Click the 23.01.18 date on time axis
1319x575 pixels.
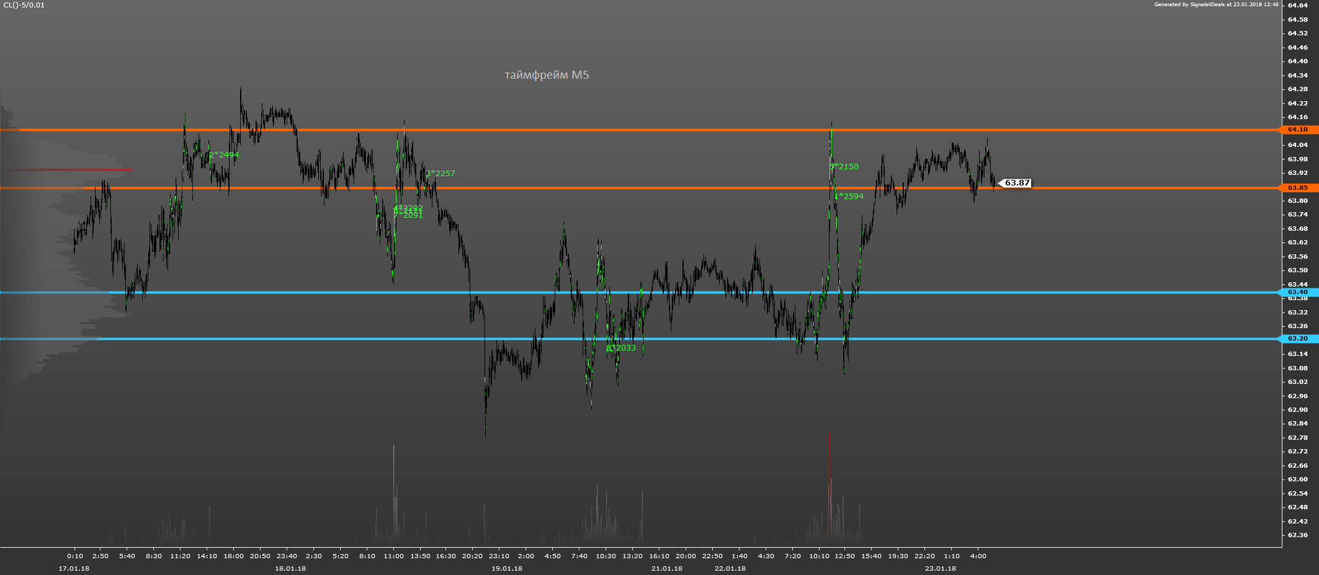point(941,568)
